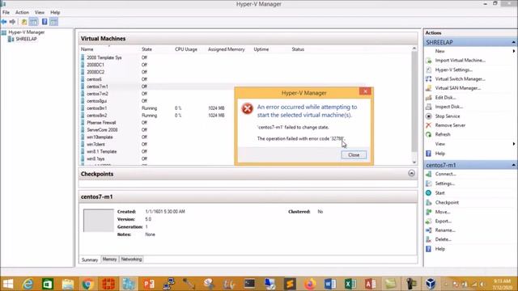518x291 pixels.
Task: Open the Help menu in menu bar
Action: coord(55,13)
